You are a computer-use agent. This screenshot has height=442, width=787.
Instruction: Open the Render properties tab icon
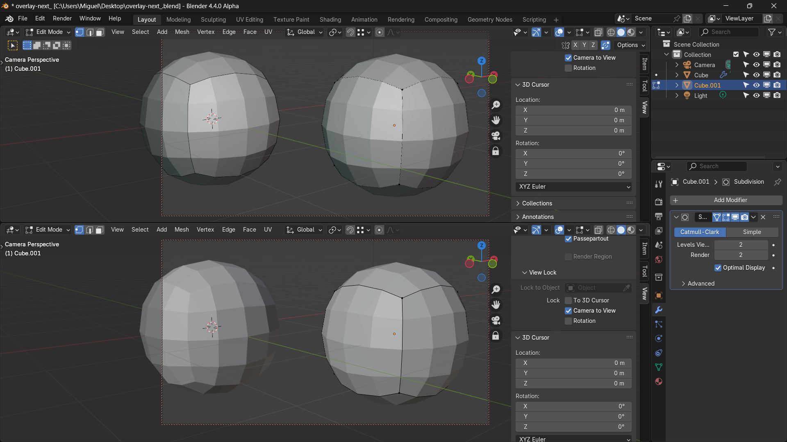tap(659, 202)
